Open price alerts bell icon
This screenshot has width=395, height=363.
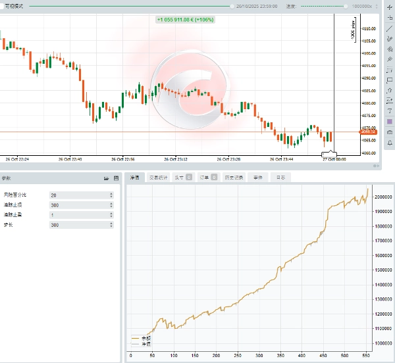point(390,143)
